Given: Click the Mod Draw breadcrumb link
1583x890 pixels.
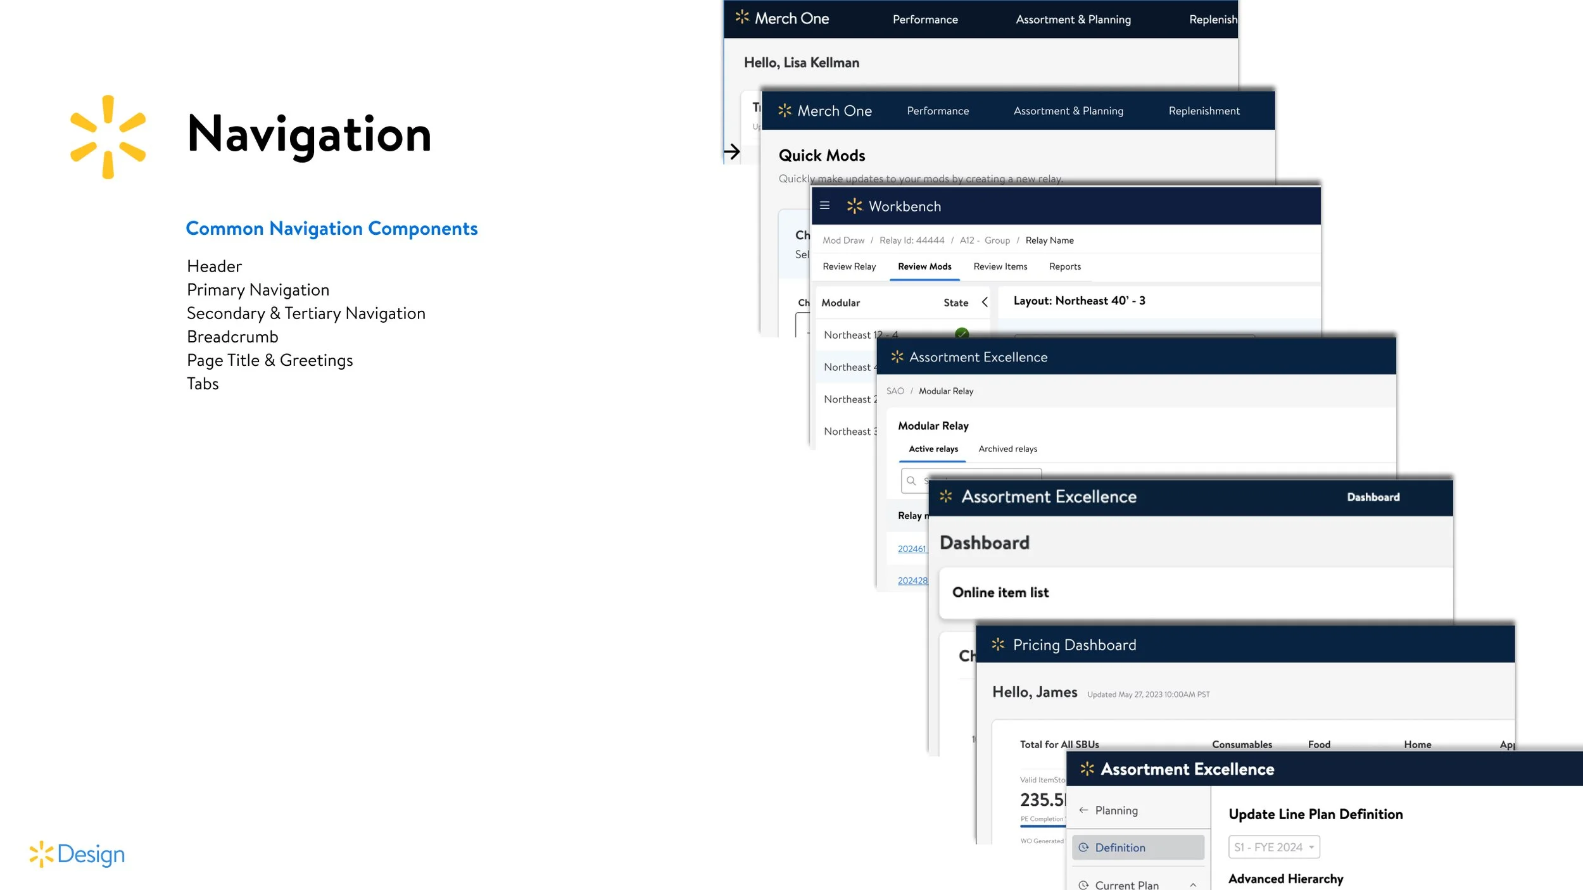Looking at the screenshot, I should coord(843,241).
